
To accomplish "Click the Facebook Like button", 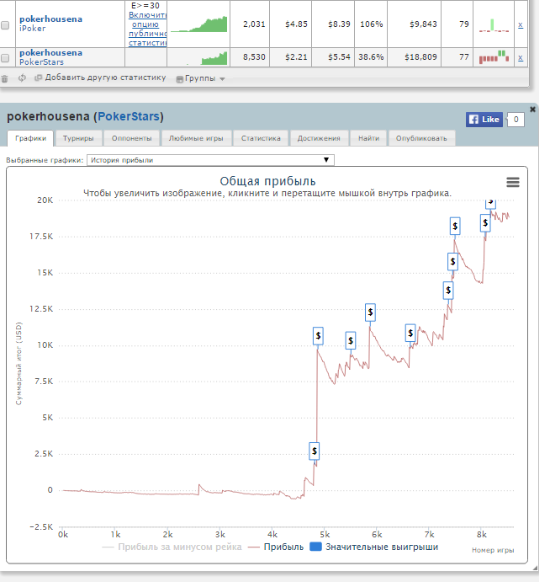I will [484, 120].
